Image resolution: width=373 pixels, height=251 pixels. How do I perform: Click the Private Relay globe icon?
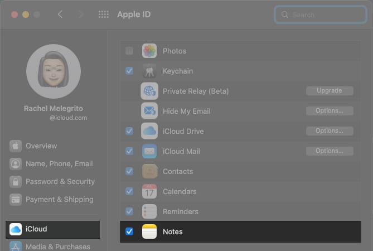point(149,91)
